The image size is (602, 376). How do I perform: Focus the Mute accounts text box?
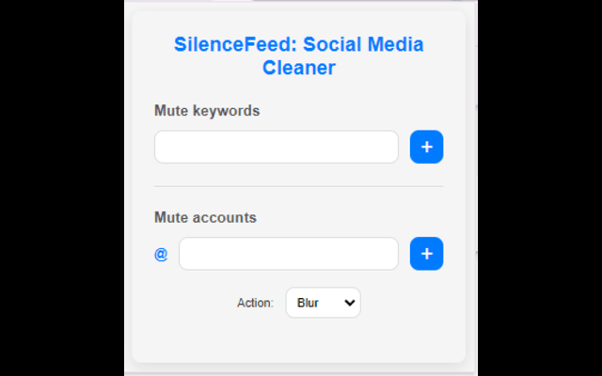tap(289, 254)
